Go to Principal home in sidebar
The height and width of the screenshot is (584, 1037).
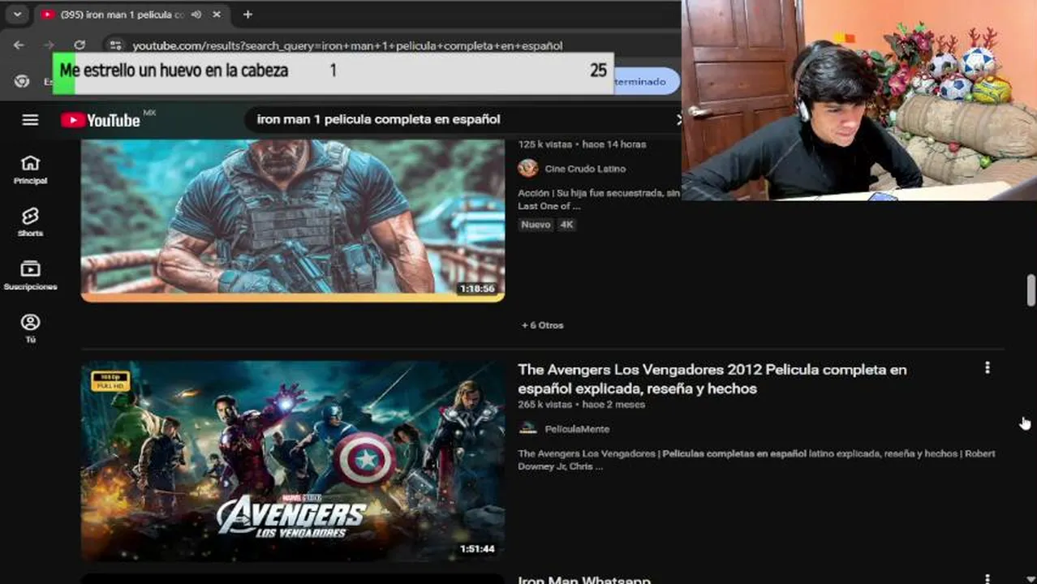30,170
